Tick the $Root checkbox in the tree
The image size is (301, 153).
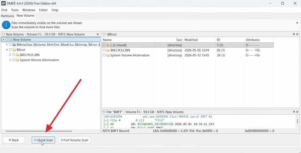(x=10, y=50)
